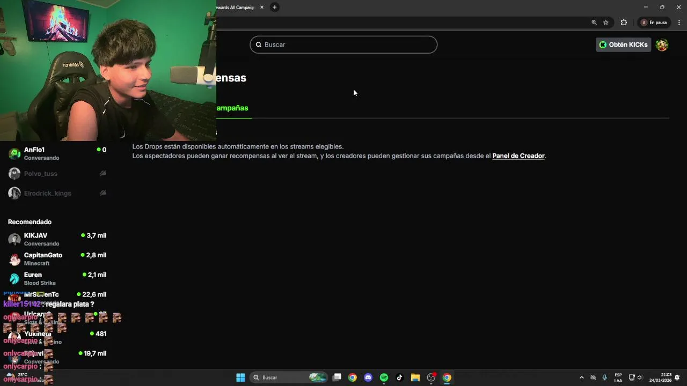Open recommended channel KIKJAV
Screen dimensions: 687x386
(57, 239)
